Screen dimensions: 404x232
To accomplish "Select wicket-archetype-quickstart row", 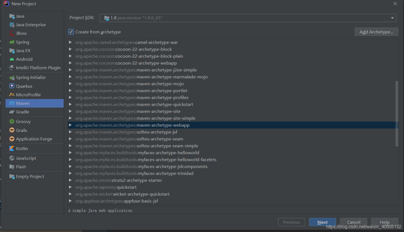I will [233, 194].
